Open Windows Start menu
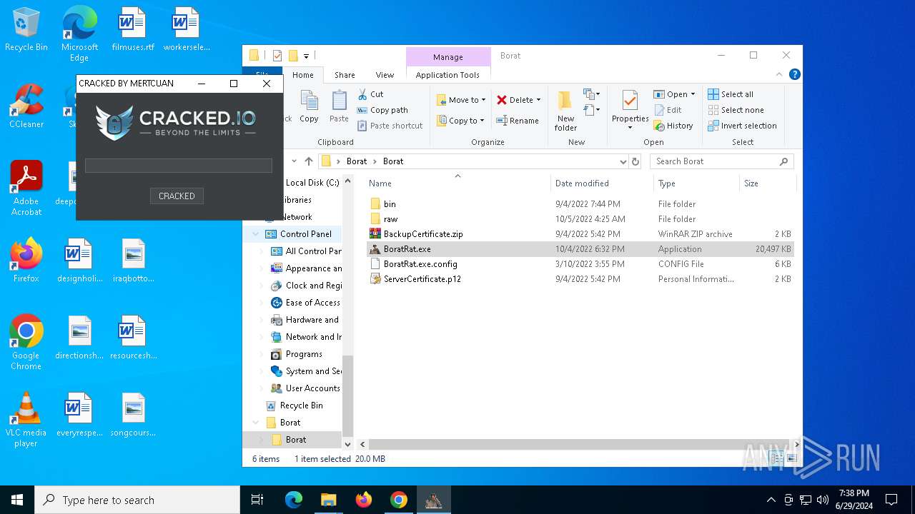This screenshot has height=514, width=915. [x=17, y=500]
